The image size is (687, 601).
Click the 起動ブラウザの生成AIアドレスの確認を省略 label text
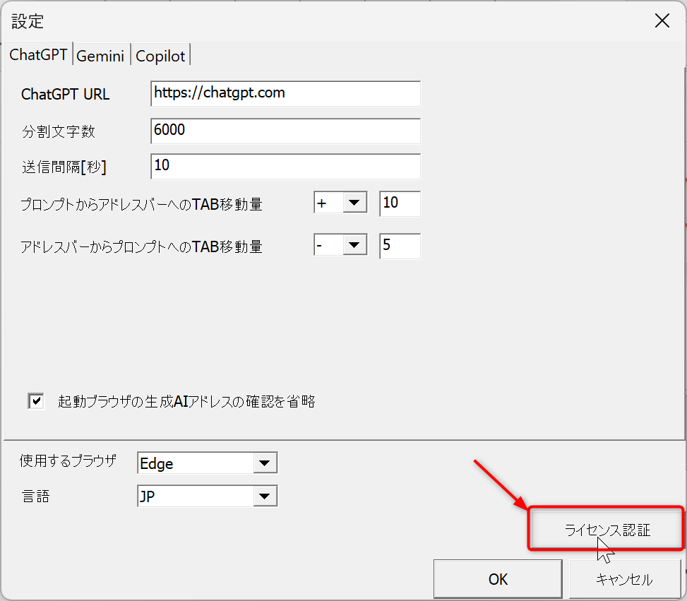point(186,402)
